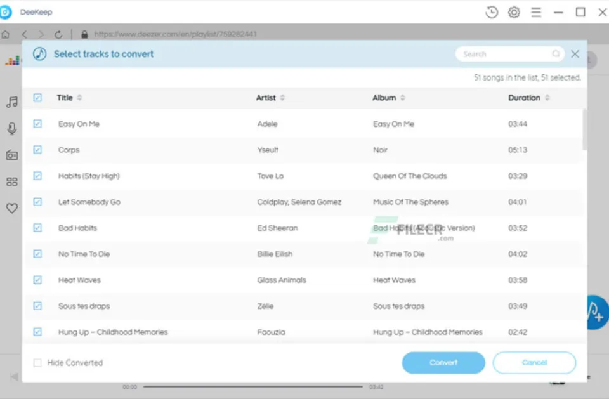Click the DeeKeep app logo
Image resolution: width=609 pixels, height=399 pixels.
[6, 13]
